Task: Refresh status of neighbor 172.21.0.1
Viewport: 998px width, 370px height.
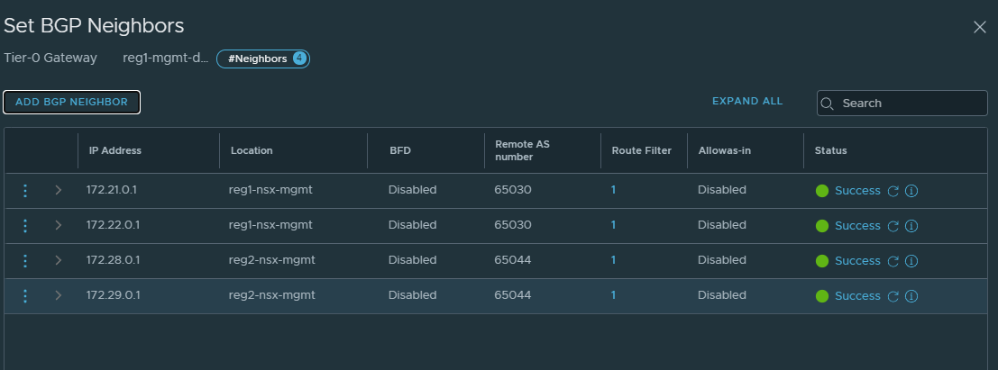Action: pos(893,191)
